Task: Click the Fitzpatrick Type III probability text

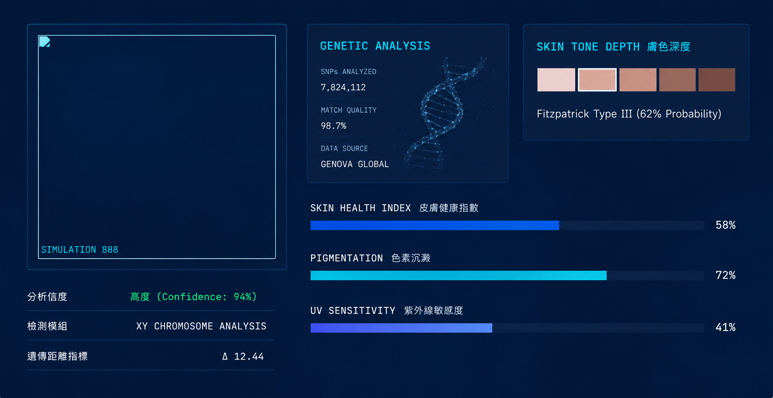Action: (629, 114)
